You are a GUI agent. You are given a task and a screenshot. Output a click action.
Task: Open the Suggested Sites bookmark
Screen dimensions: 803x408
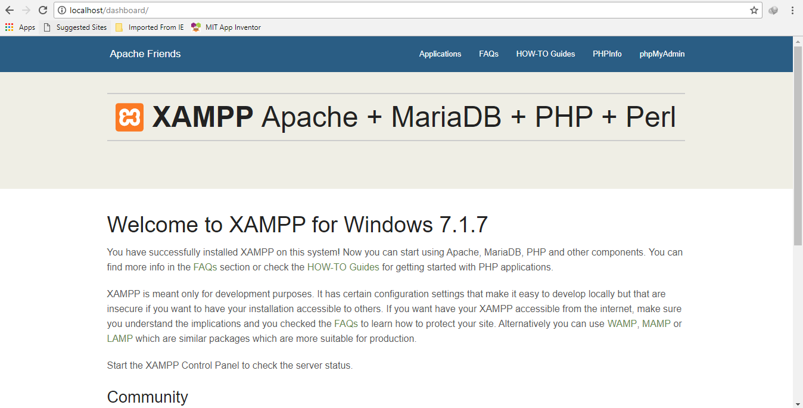pyautogui.click(x=75, y=27)
